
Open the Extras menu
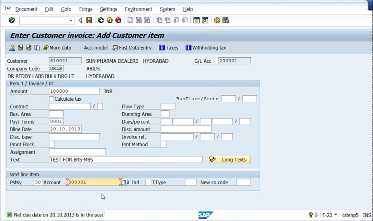pos(85,9)
